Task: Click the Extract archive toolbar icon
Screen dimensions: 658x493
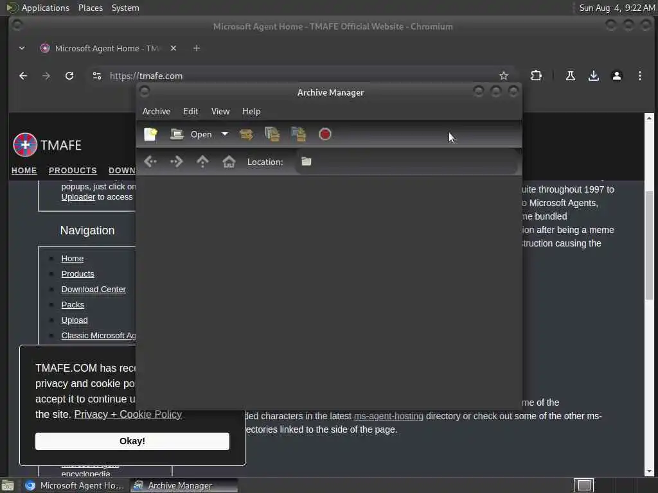Action: coord(246,135)
